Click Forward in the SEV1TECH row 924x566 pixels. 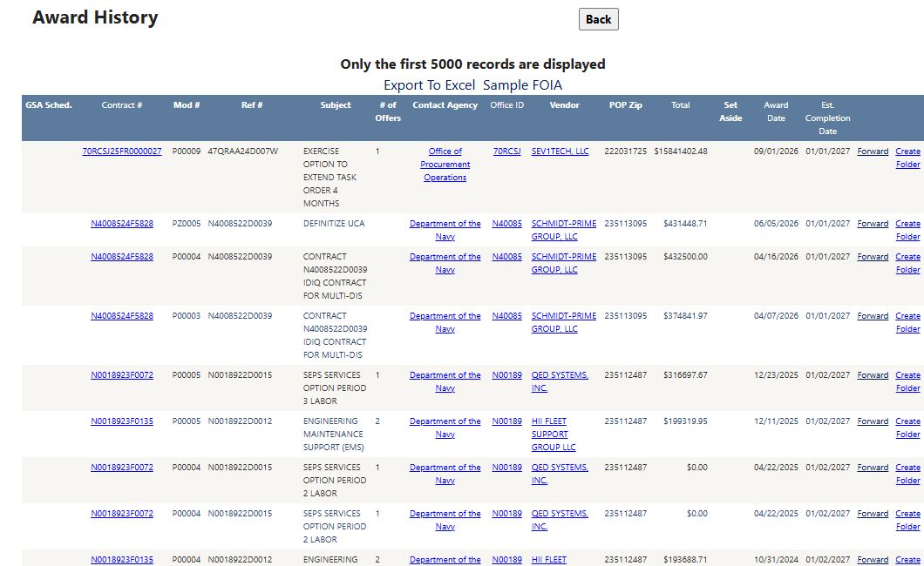point(873,152)
